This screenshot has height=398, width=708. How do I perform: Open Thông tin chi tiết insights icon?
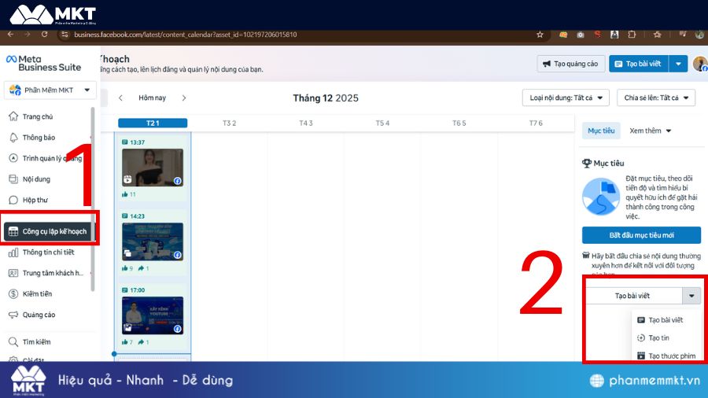click(13, 252)
